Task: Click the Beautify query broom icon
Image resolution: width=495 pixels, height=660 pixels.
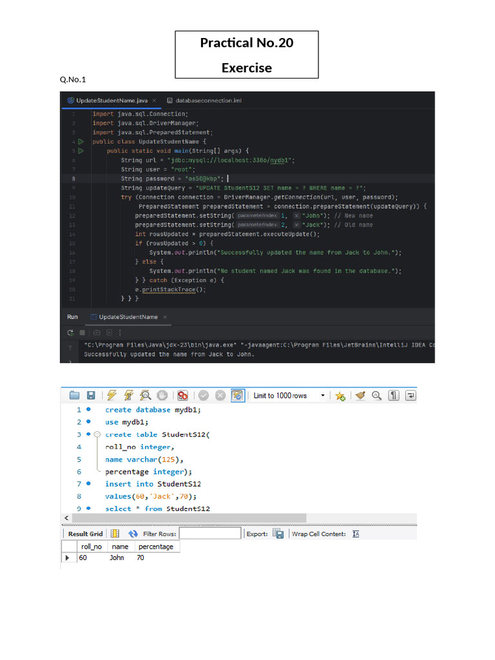Action: pos(360,396)
